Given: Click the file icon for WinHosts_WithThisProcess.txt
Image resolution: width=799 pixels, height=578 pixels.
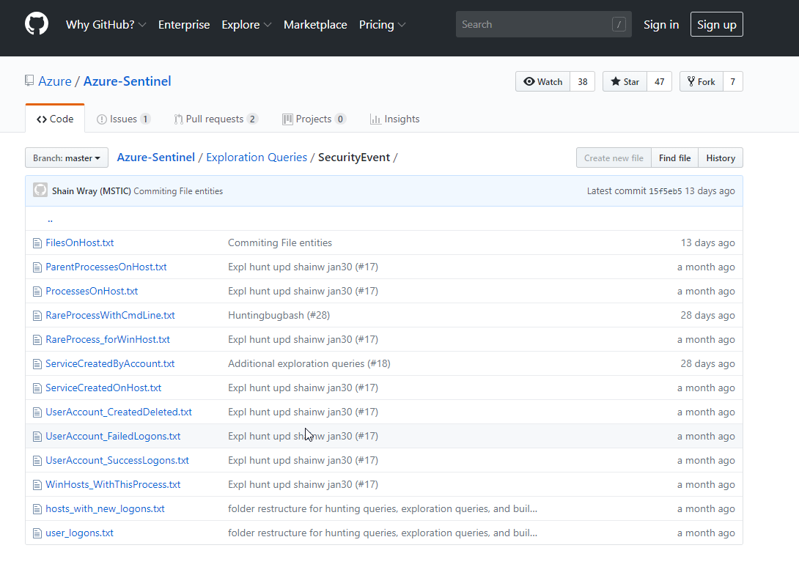Looking at the screenshot, I should [x=37, y=485].
